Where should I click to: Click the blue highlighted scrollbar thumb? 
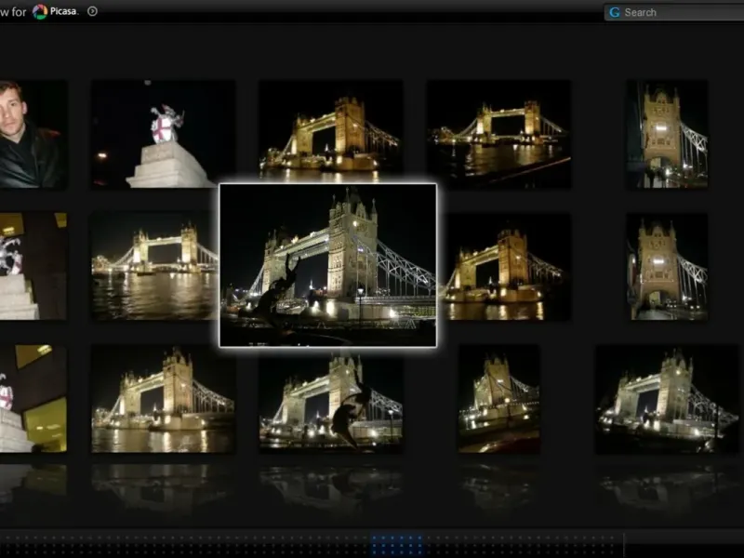coord(397,544)
